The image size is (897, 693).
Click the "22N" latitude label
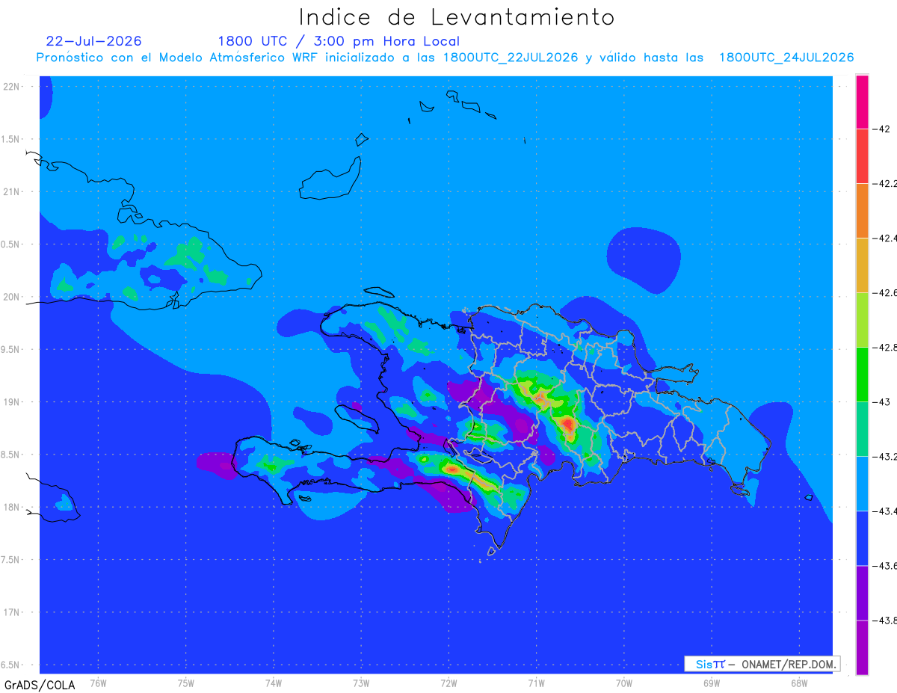click(13, 86)
